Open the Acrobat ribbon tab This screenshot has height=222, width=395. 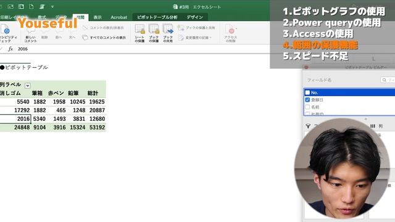coord(118,17)
